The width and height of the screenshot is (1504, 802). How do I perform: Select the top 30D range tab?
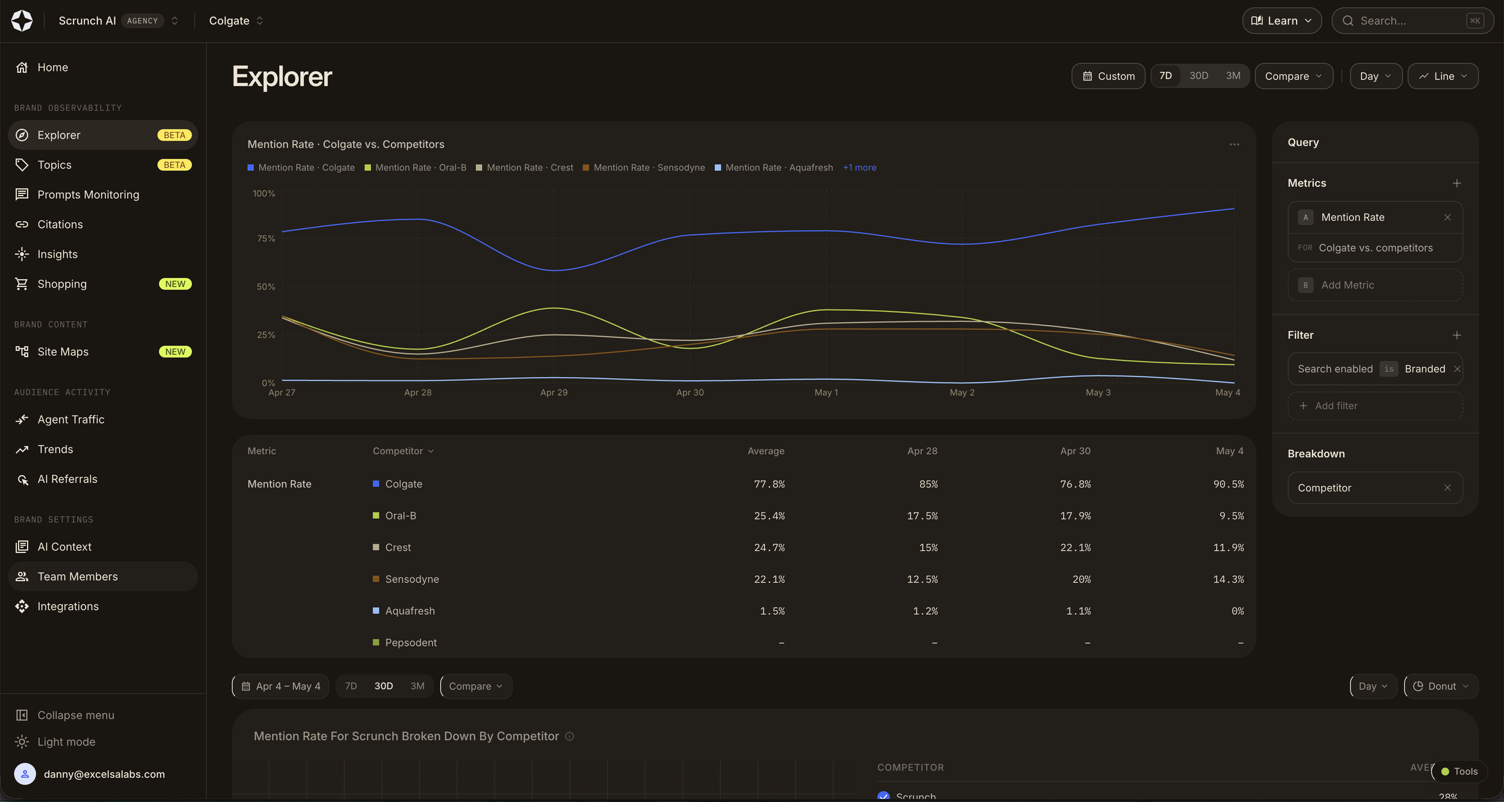tap(1198, 76)
